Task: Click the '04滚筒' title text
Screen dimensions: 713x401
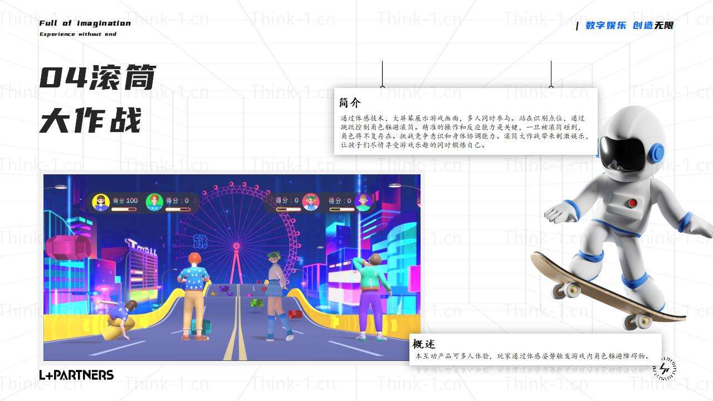Action: (x=97, y=78)
